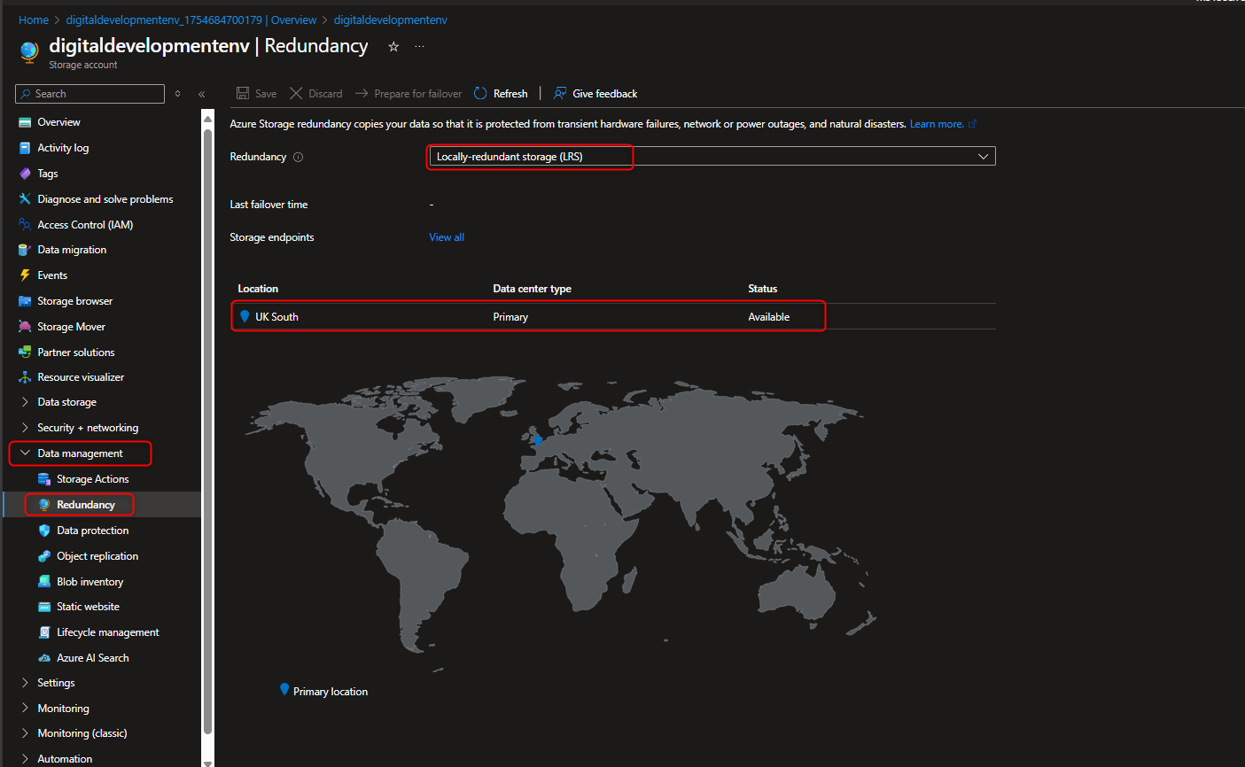Open more options ellipsis next to title
The image size is (1245, 767).
tap(419, 47)
